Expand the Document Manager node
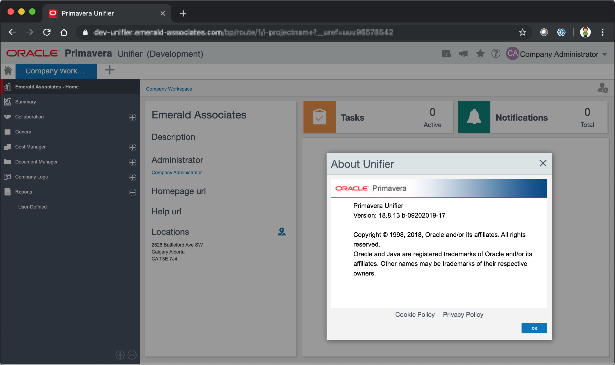 click(133, 162)
